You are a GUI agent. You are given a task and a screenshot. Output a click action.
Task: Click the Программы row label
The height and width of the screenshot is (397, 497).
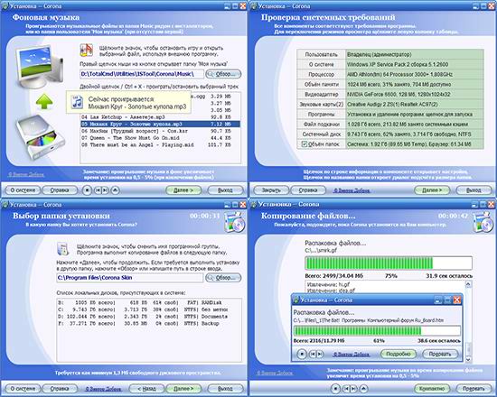click(321, 115)
